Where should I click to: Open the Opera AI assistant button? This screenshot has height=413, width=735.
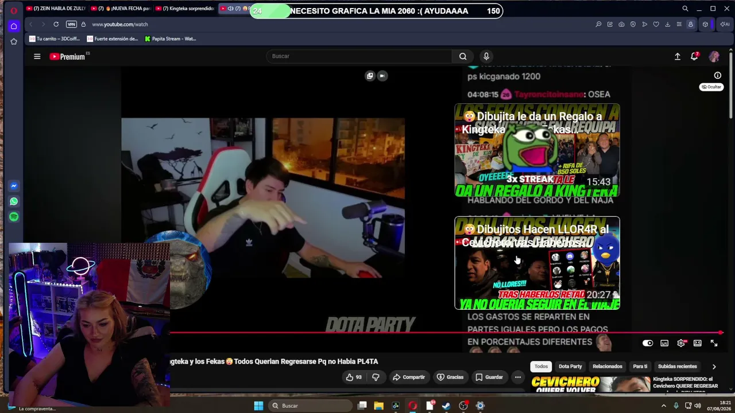(x=725, y=24)
